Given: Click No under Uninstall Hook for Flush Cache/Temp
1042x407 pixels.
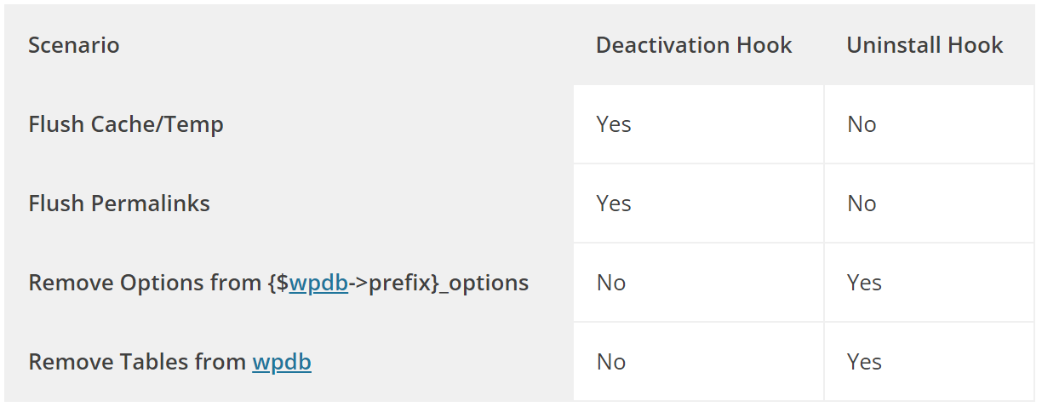Looking at the screenshot, I should (862, 124).
